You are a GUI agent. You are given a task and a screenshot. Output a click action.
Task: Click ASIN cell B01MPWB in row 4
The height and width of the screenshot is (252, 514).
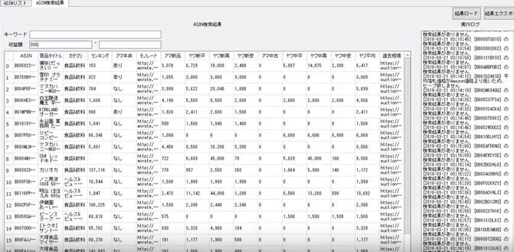pos(26,112)
